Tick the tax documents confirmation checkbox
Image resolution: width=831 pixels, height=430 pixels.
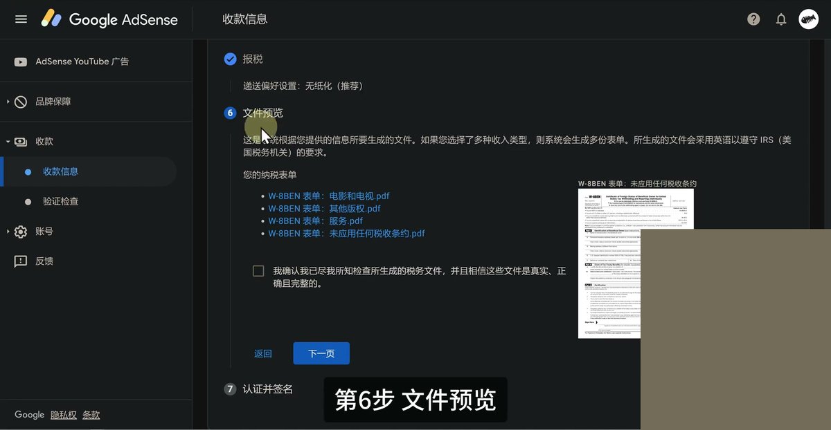click(x=258, y=271)
